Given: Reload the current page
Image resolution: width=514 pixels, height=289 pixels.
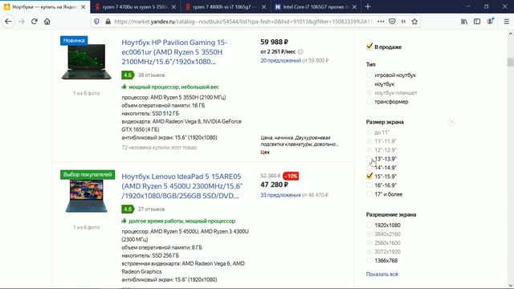Looking at the screenshot, I should (35, 22).
